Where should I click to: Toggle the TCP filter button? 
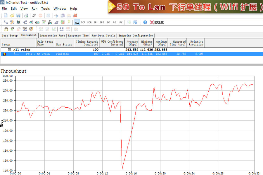[x=83, y=22]
